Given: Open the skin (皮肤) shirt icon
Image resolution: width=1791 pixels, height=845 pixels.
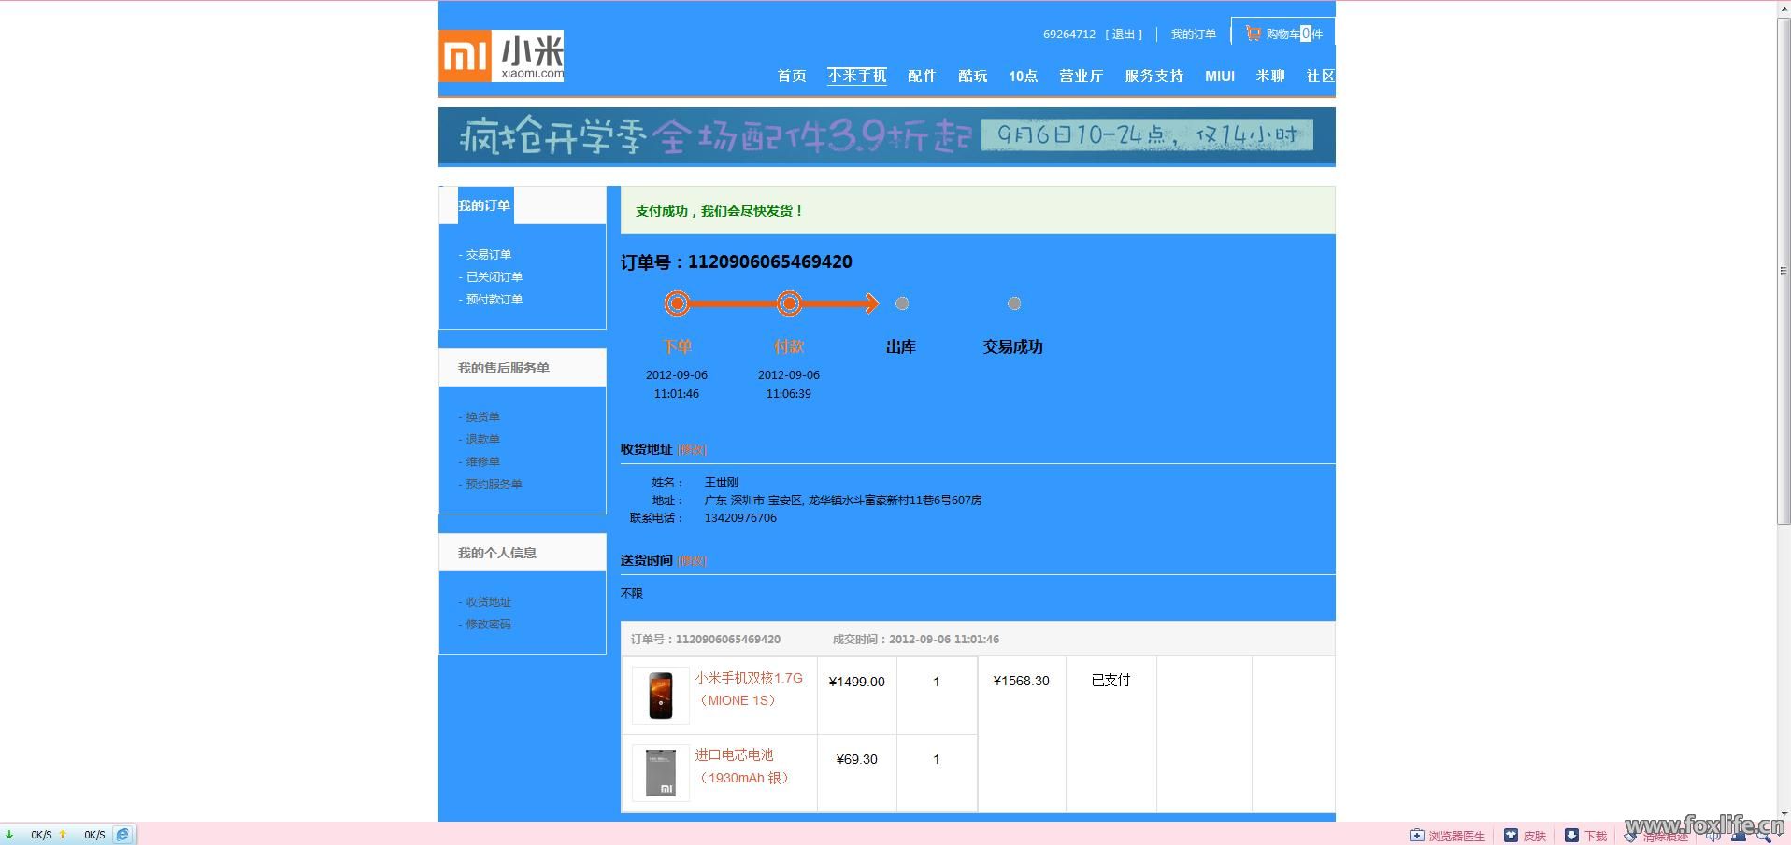Looking at the screenshot, I should [1511, 836].
